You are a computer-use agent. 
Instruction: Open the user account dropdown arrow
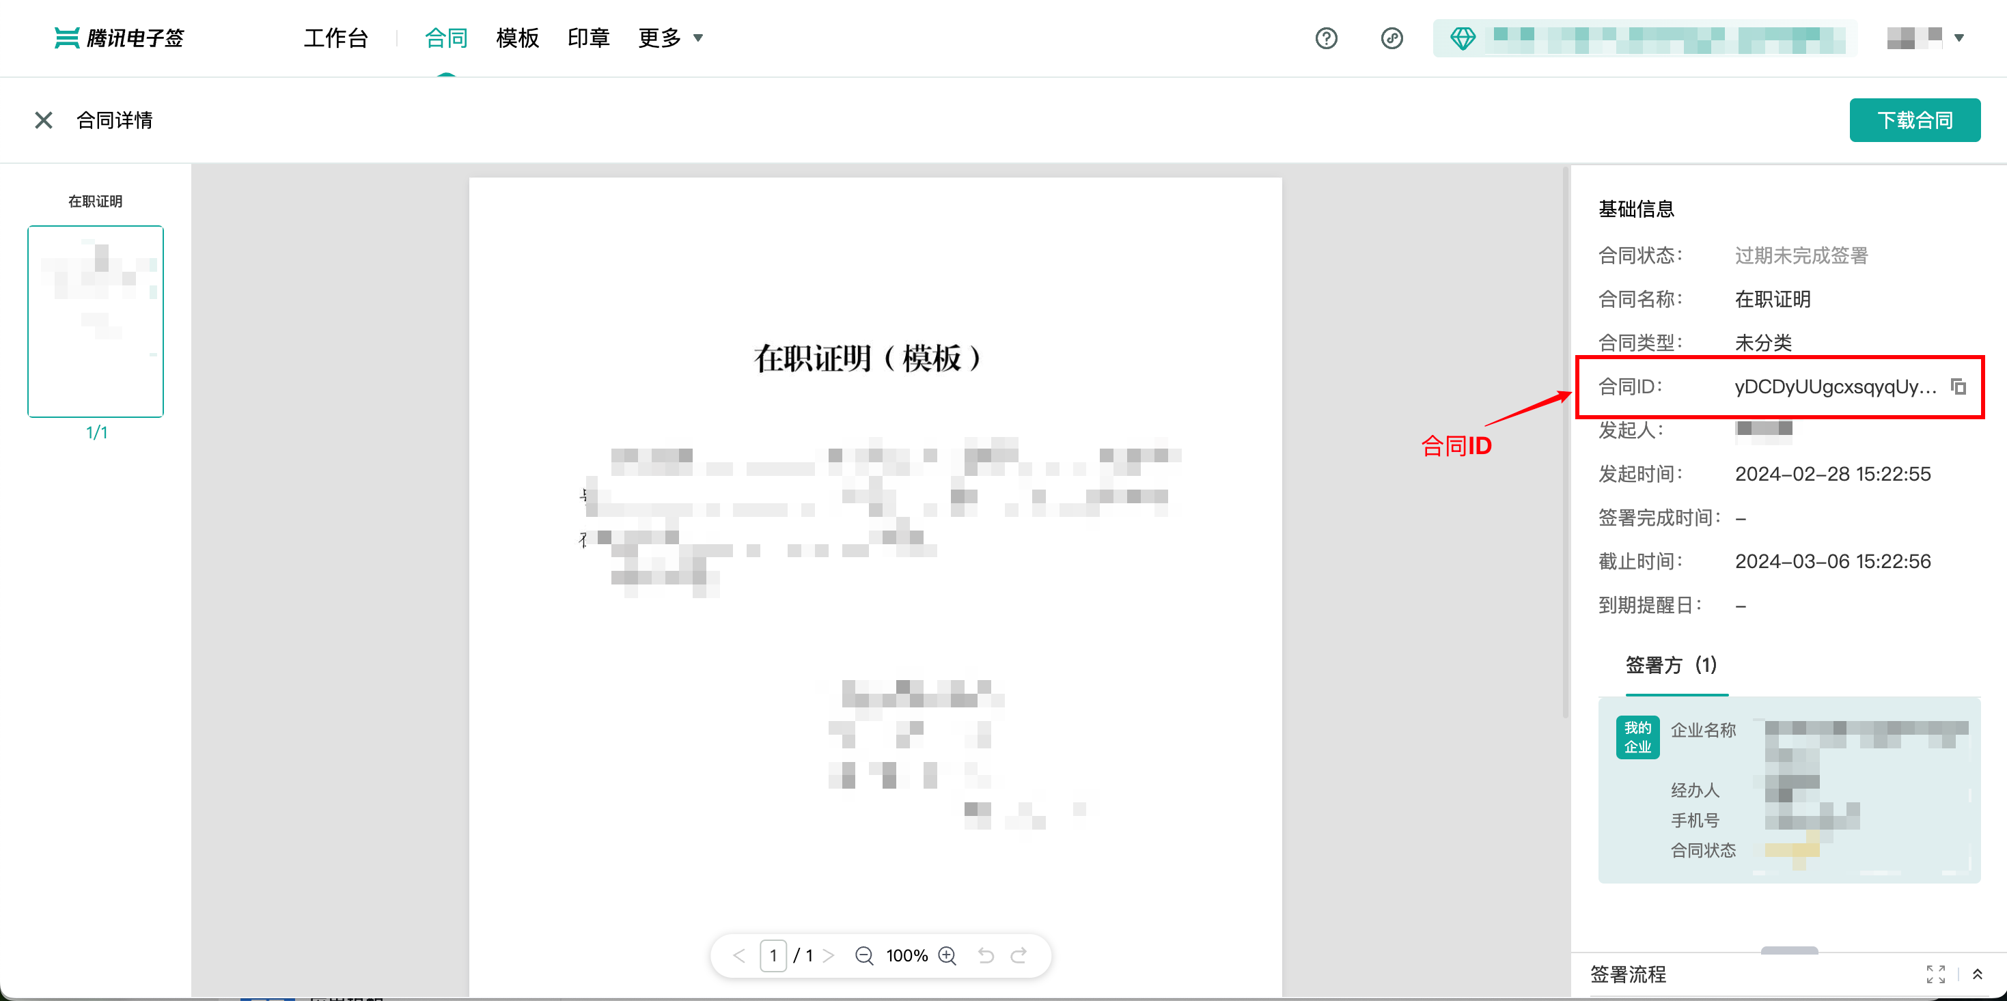[1958, 38]
